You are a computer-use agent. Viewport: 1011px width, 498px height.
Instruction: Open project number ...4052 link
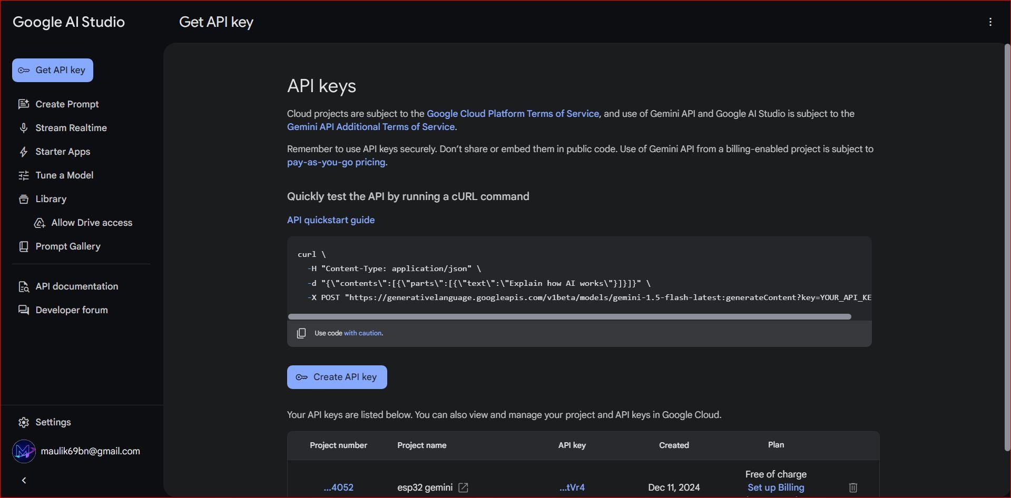[339, 487]
